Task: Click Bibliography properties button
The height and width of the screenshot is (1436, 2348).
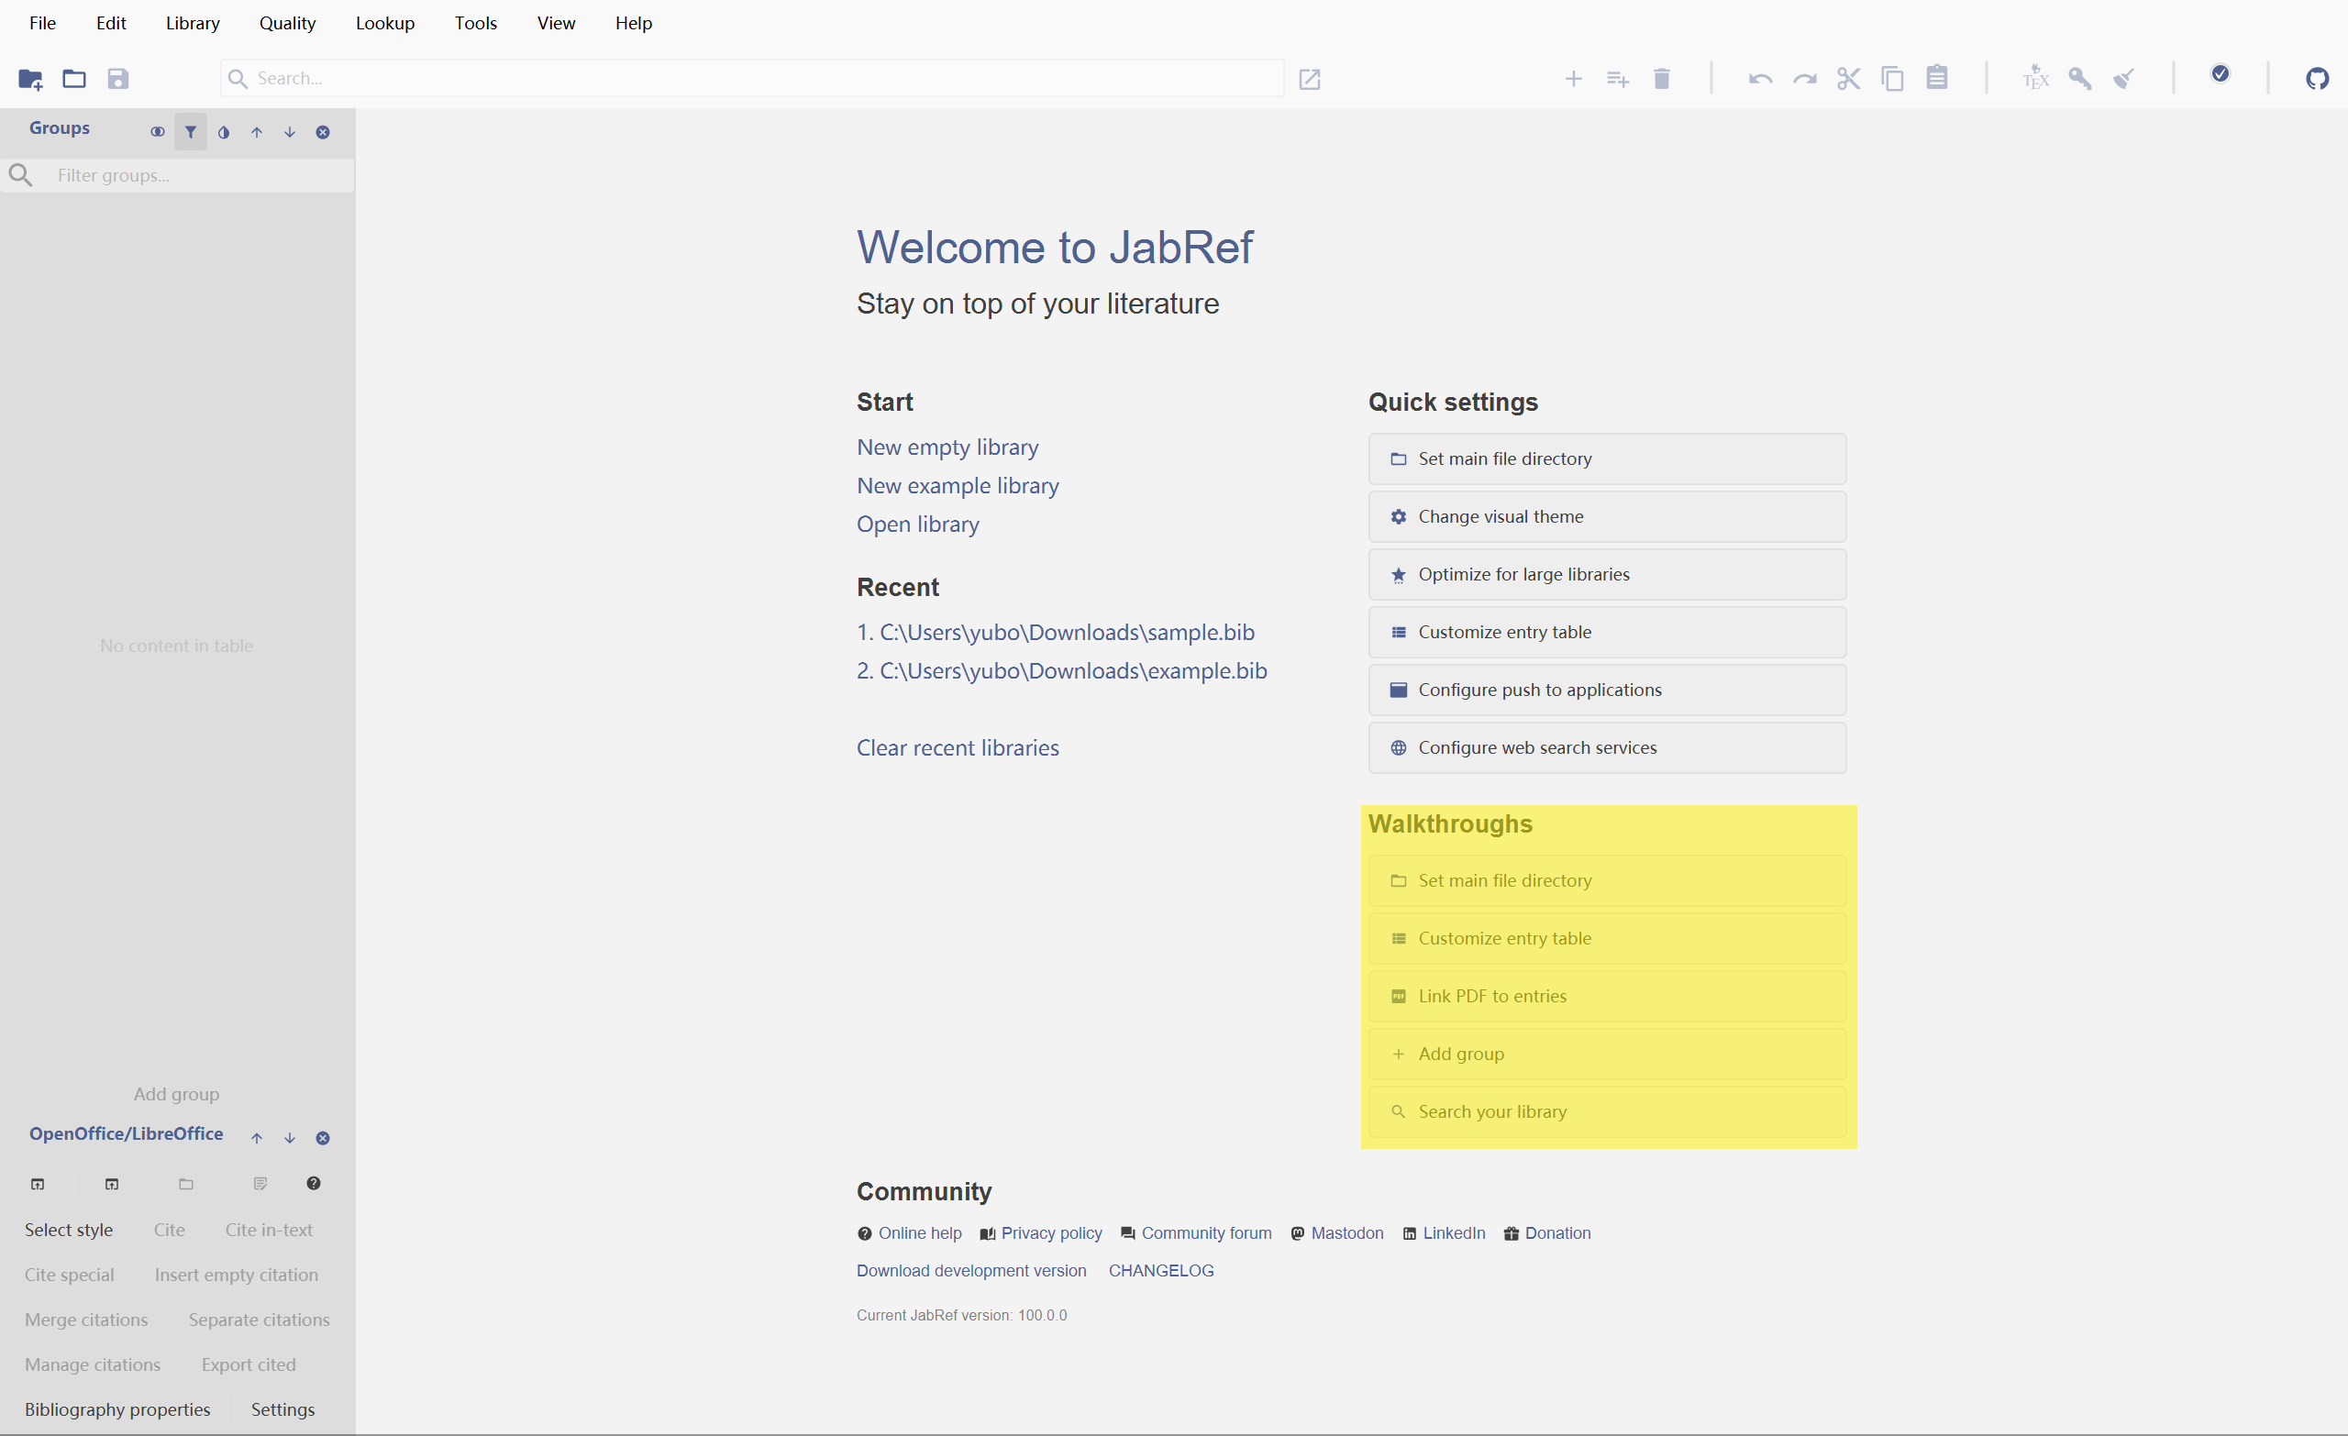Action: [117, 1409]
